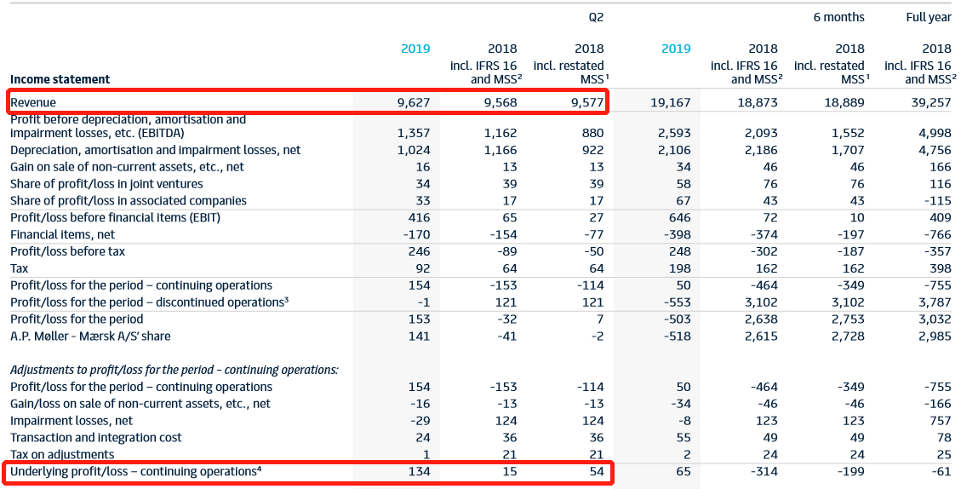This screenshot has width=978, height=489.
Task: Click "A.P. Møller - Mærsk A/S' share" label
Action: [x=90, y=336]
